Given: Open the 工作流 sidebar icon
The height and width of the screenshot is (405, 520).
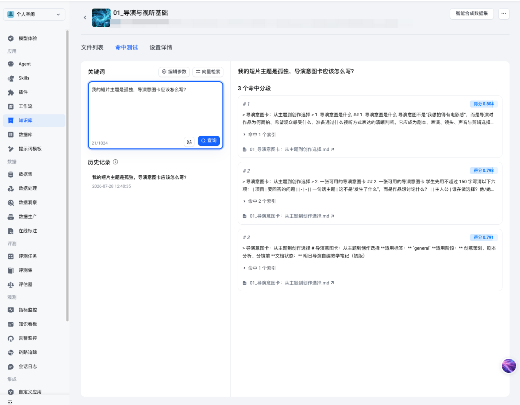Looking at the screenshot, I should pos(11,106).
